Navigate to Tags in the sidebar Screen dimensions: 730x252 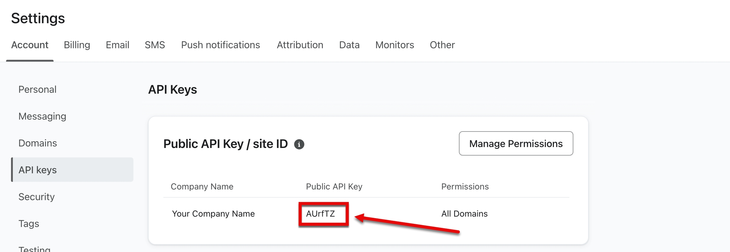pyautogui.click(x=29, y=224)
